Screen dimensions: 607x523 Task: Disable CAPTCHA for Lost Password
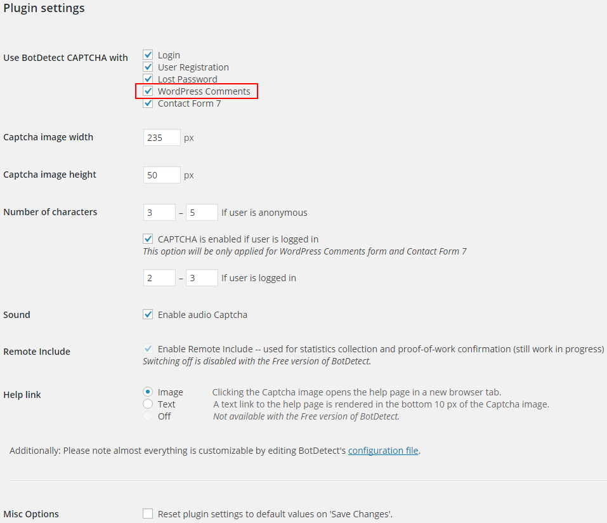(x=148, y=79)
